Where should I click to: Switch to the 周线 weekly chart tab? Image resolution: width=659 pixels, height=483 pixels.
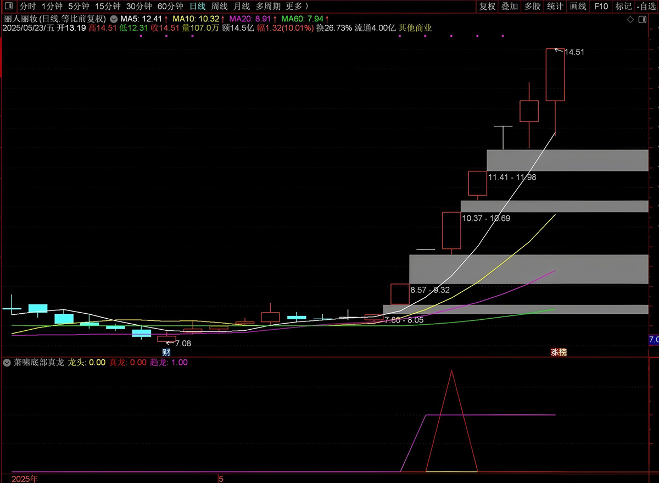pyautogui.click(x=220, y=7)
